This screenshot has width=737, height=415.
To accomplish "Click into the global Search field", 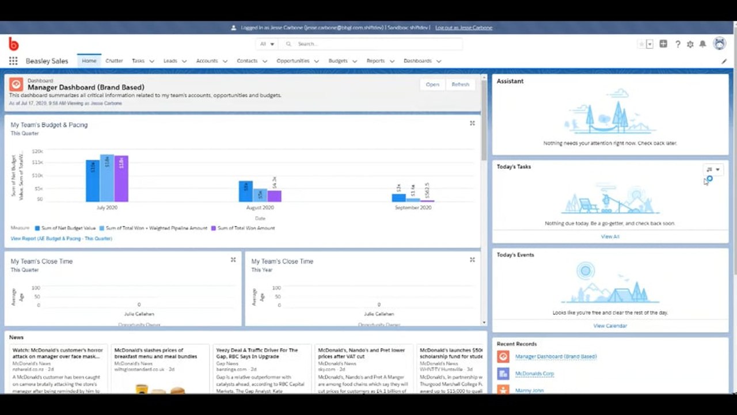I will 371,44.
